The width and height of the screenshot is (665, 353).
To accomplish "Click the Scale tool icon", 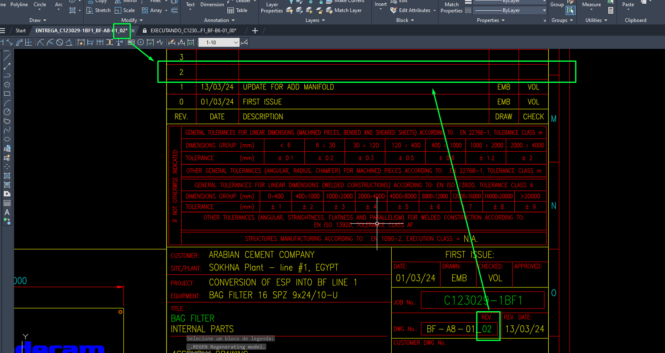I will (x=118, y=10).
